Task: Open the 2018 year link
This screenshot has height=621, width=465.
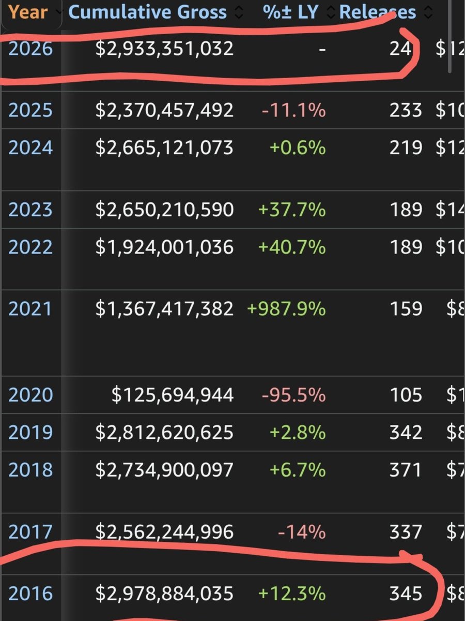Action: 30,469
